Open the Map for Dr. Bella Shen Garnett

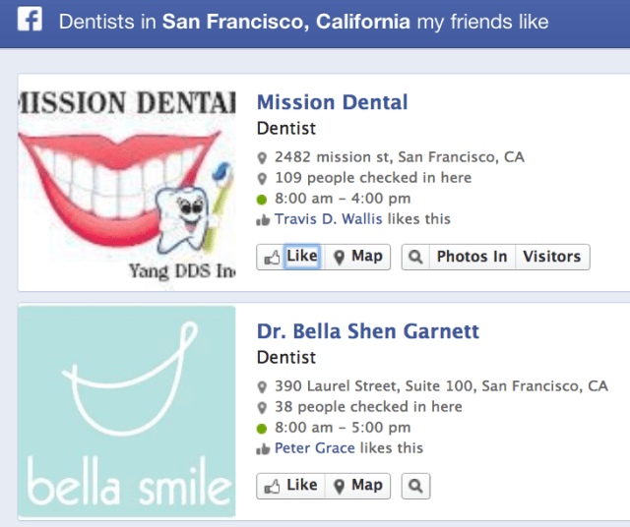pyautogui.click(x=357, y=486)
